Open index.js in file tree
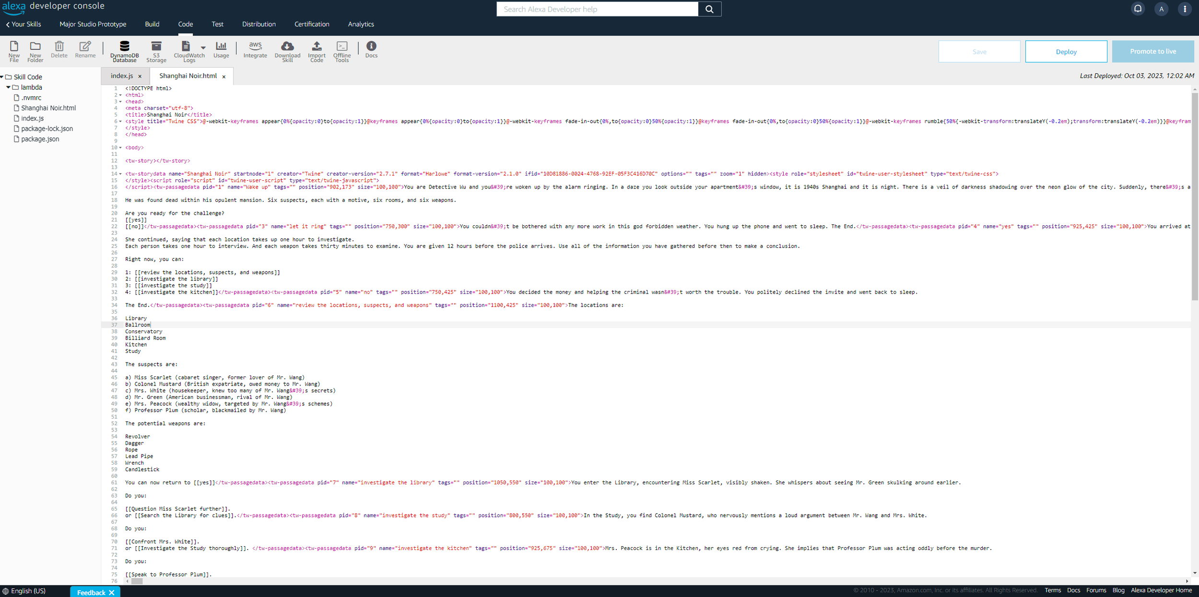 tap(32, 118)
